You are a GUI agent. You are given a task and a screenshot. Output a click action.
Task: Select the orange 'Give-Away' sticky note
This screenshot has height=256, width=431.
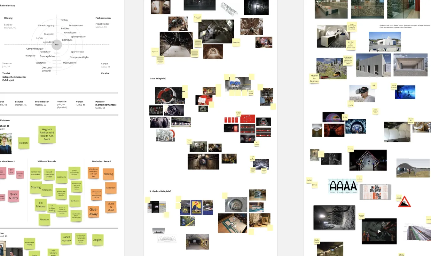(x=93, y=212)
